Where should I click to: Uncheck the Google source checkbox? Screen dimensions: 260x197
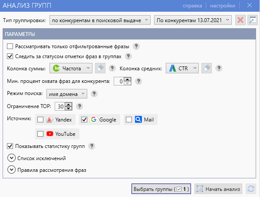84,120
